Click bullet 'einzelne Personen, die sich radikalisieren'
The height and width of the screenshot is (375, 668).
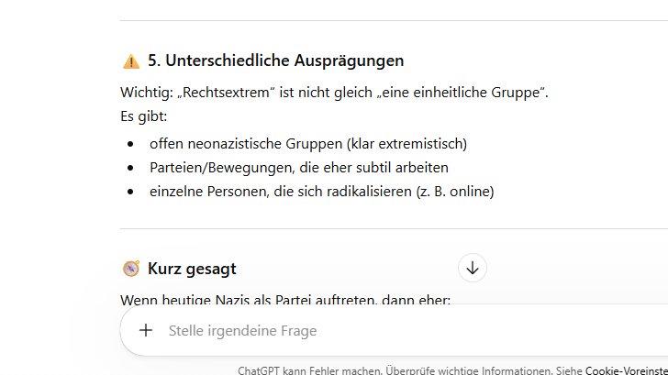click(322, 192)
